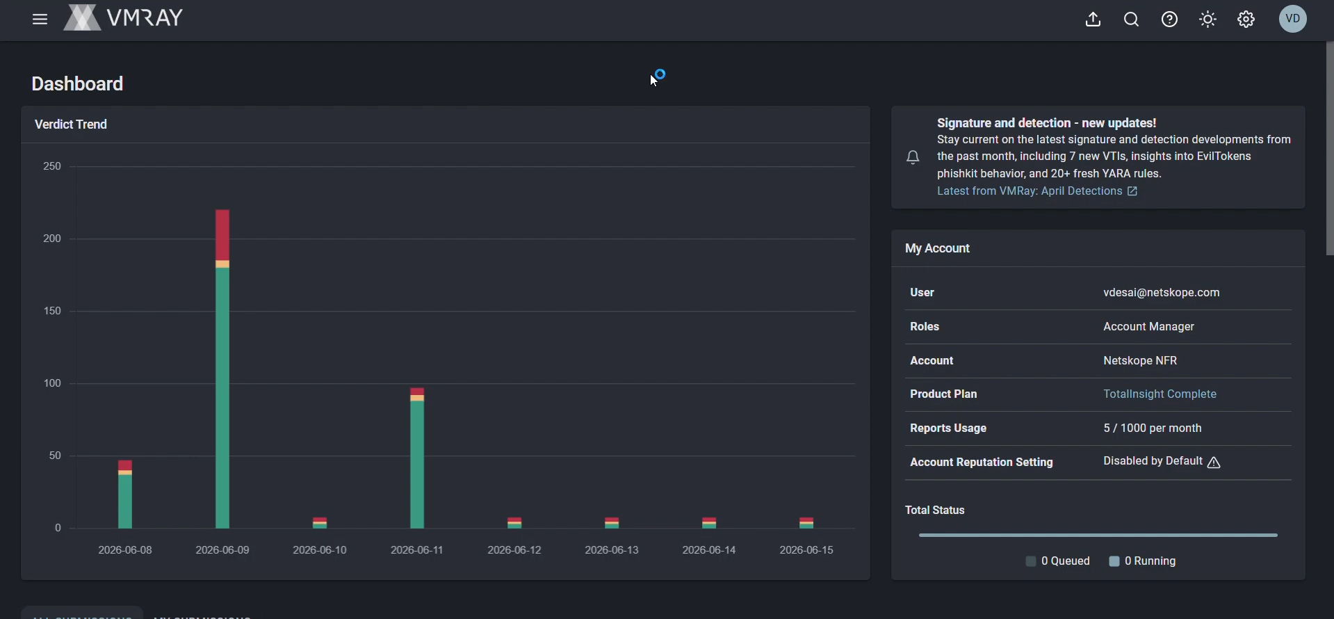Viewport: 1334px width, 619px height.
Task: Click the red segment of 2026-06-09 bar
Action: click(x=222, y=235)
